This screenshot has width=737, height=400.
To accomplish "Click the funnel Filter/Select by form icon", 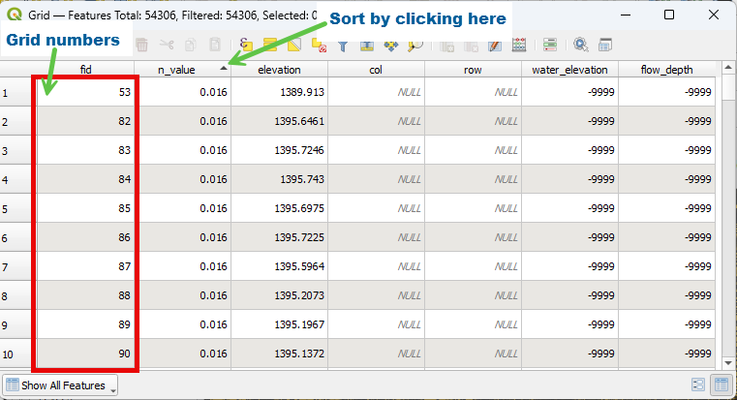I will 342,45.
